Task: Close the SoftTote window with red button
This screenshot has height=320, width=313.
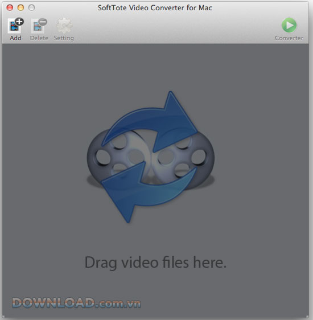Action: (x=10, y=8)
